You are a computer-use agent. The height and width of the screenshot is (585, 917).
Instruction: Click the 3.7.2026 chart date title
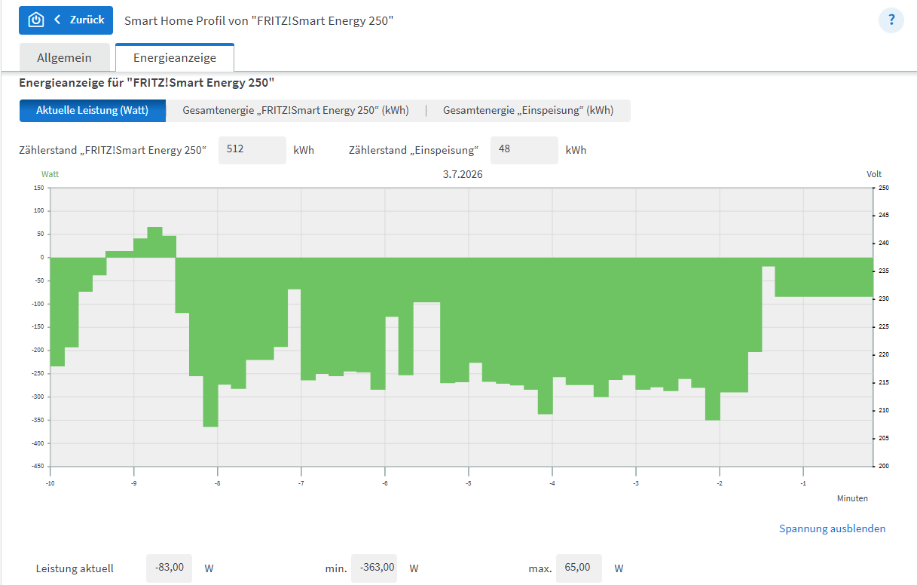click(x=463, y=174)
